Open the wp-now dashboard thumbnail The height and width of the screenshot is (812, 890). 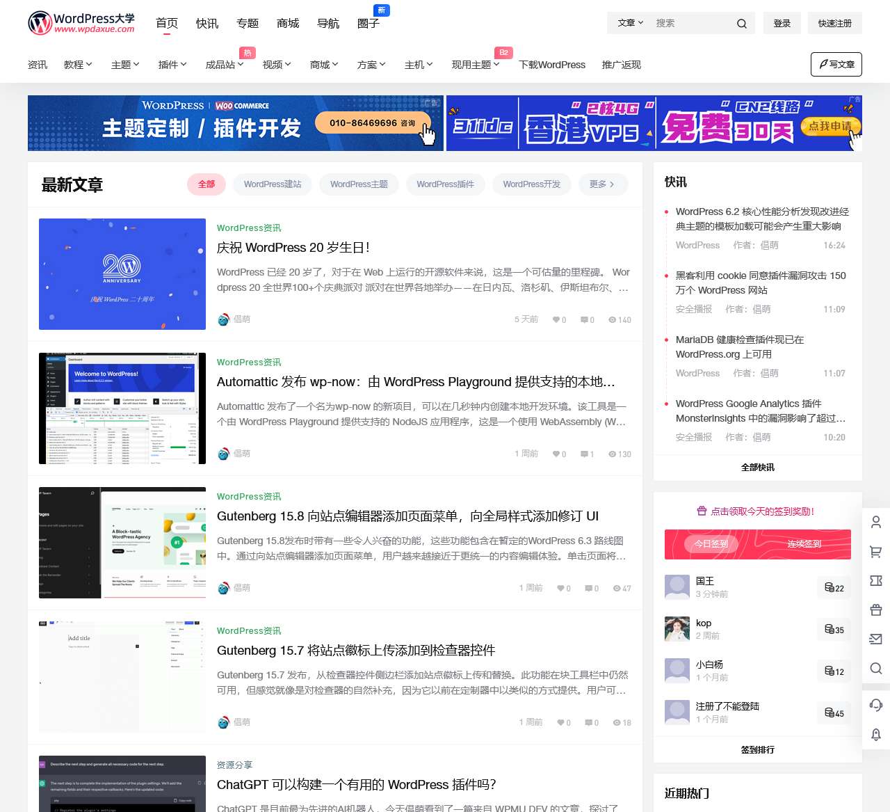coord(122,408)
